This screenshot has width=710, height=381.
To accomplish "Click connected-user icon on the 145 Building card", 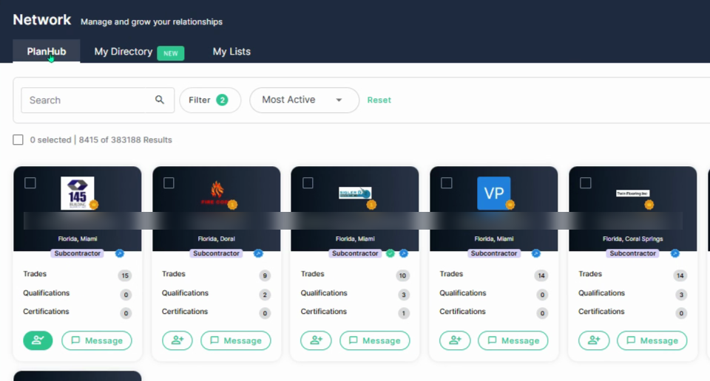I will [38, 340].
